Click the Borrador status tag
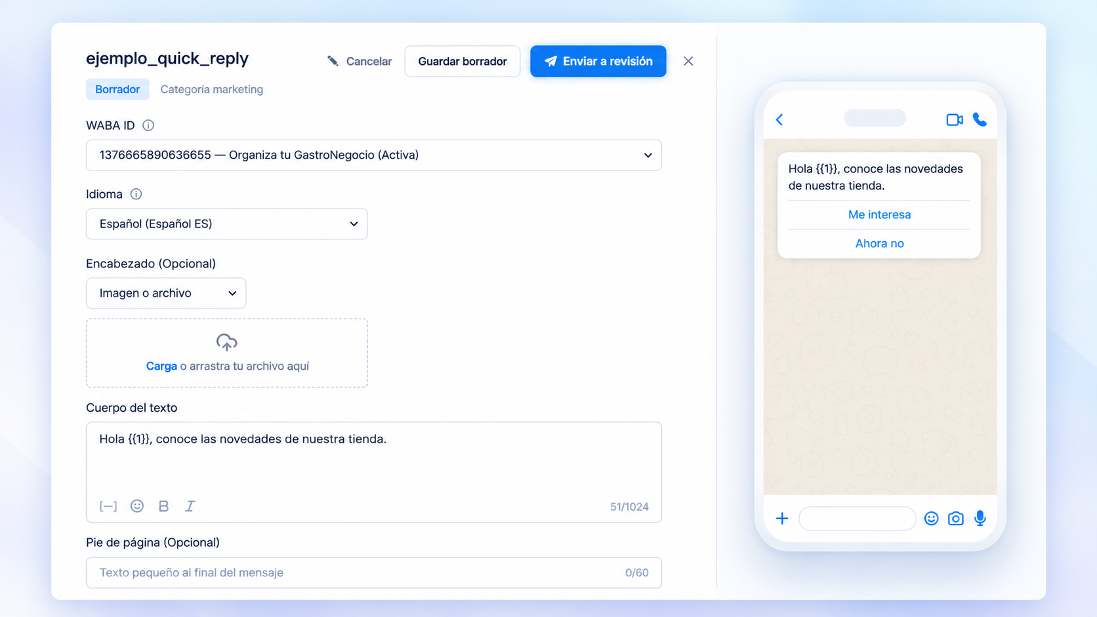This screenshot has height=617, width=1097. (x=117, y=89)
